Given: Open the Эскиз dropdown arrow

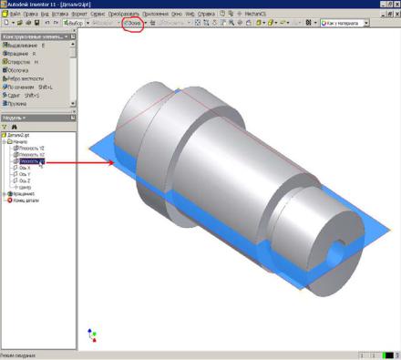Looking at the screenshot, I should coord(146,23).
